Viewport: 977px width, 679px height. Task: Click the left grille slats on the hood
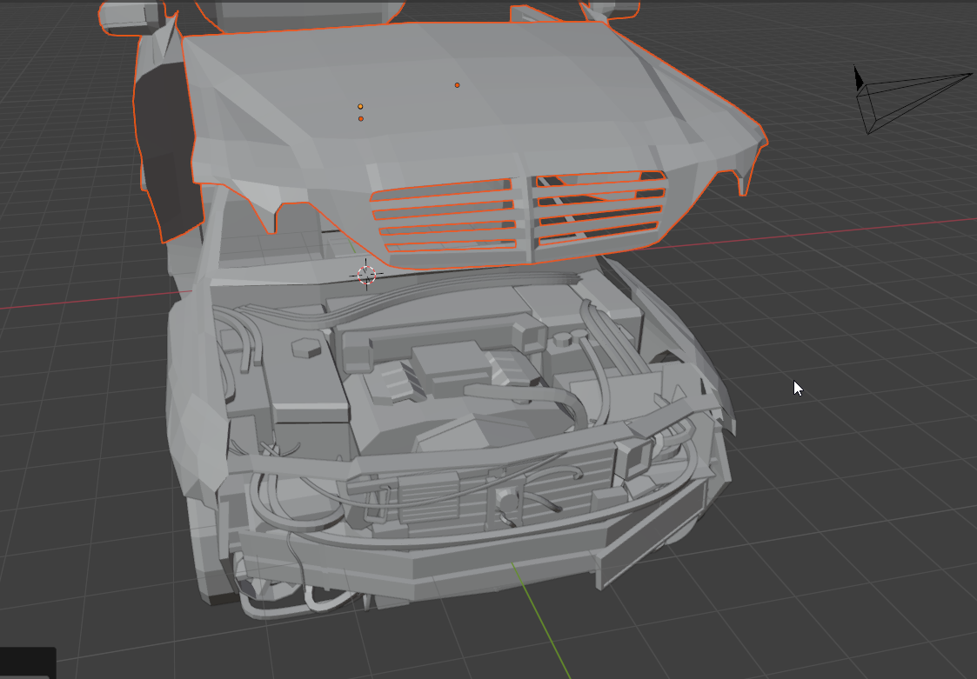pyautogui.click(x=442, y=216)
